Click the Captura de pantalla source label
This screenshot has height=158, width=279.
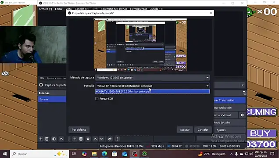[55, 85]
